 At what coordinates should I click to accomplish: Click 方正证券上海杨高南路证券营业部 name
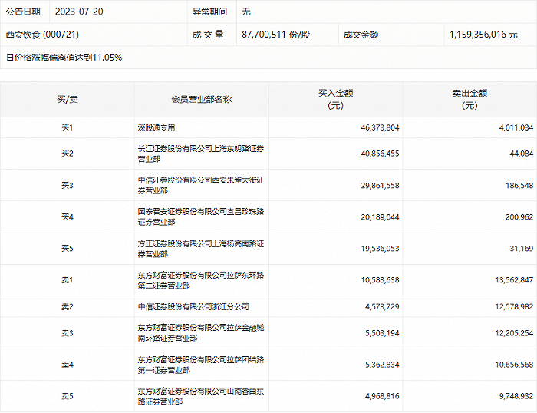click(x=201, y=249)
